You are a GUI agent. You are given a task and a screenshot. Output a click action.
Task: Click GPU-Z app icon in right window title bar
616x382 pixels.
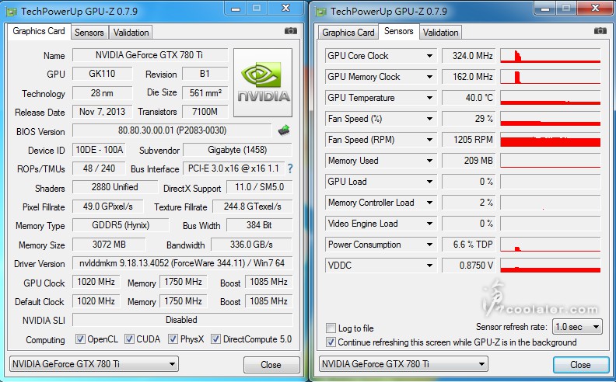(321, 12)
